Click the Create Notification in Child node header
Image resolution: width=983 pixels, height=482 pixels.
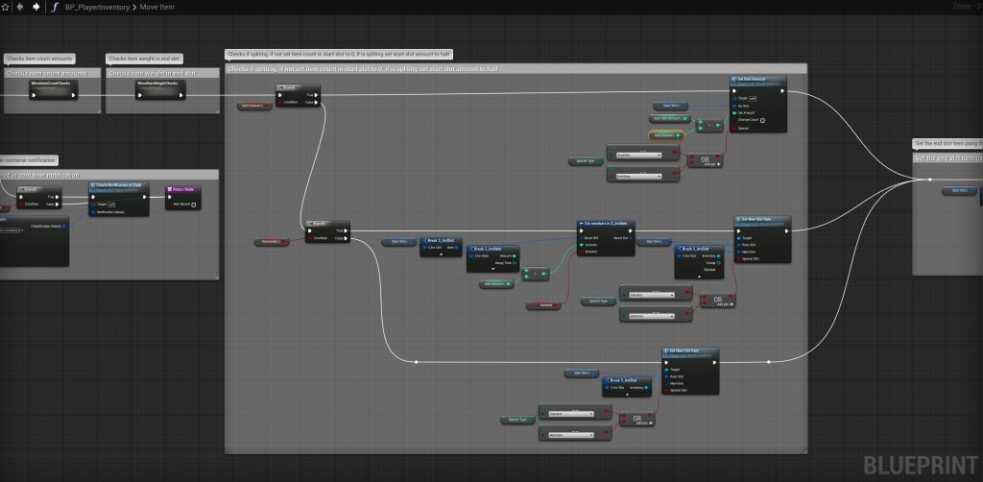click(x=120, y=184)
